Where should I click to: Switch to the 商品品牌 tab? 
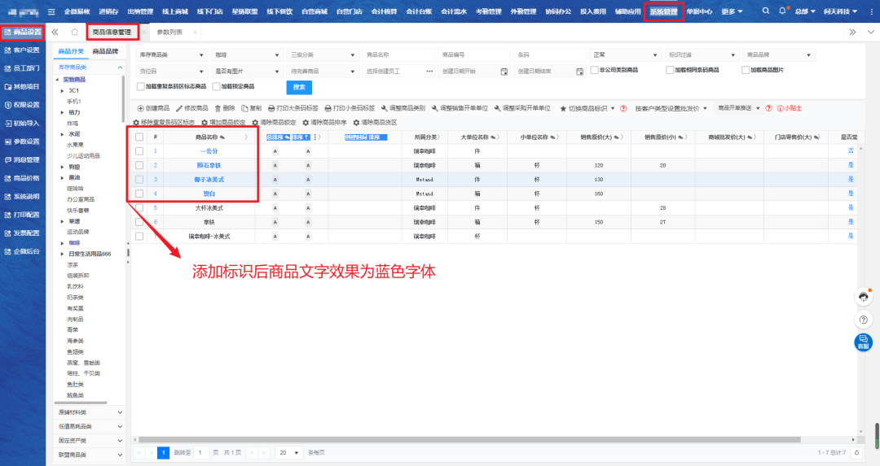click(105, 51)
